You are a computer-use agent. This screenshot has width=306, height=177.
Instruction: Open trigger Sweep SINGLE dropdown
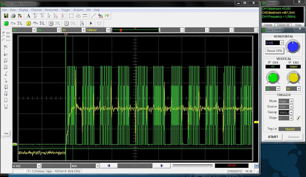pyautogui.click(x=291, y=113)
